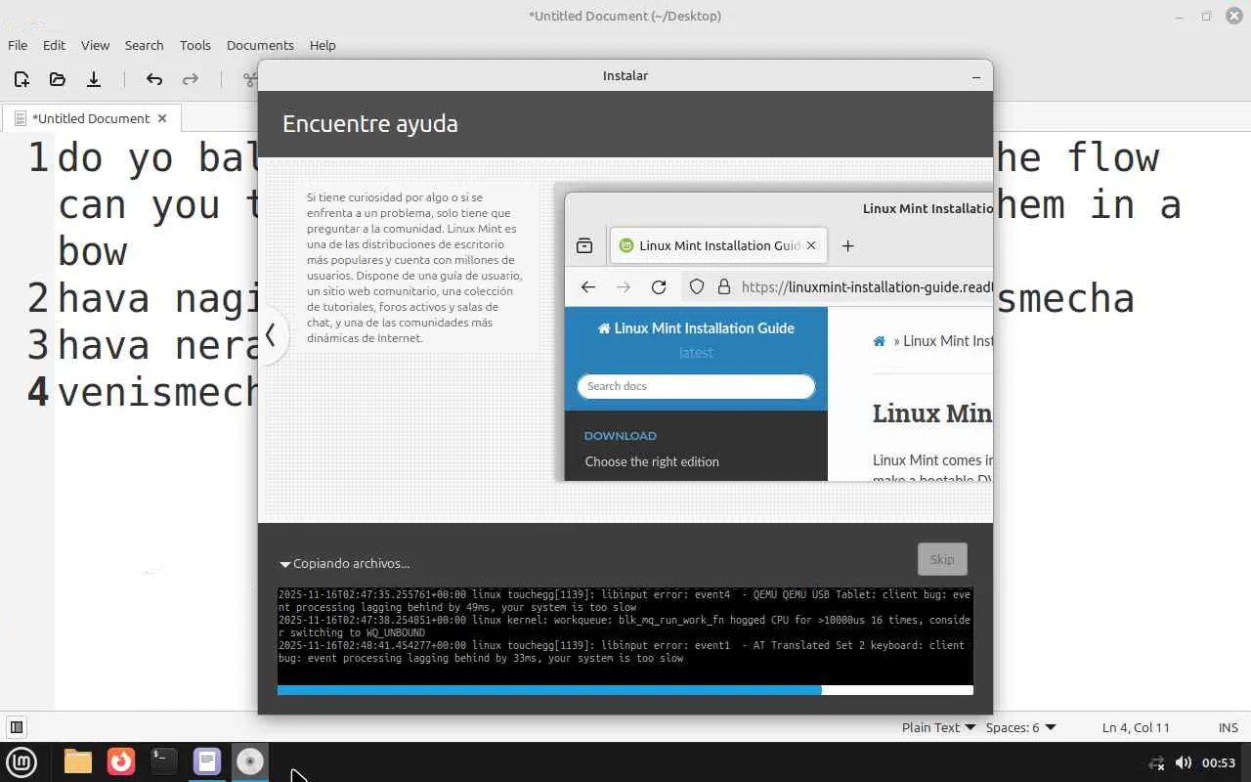Open the Search menu
Screen dimensions: 1251x782
(x=144, y=45)
